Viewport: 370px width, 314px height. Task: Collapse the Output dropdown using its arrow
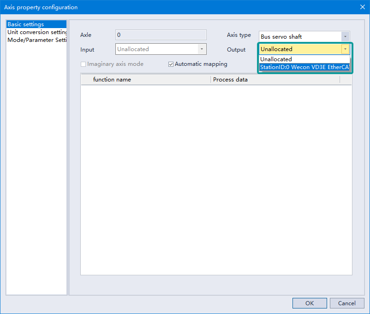coord(345,49)
